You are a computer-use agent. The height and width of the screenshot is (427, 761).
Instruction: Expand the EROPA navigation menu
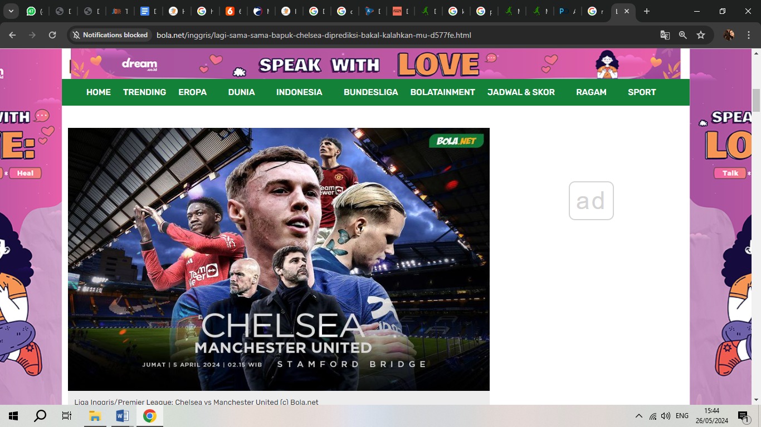193,92
